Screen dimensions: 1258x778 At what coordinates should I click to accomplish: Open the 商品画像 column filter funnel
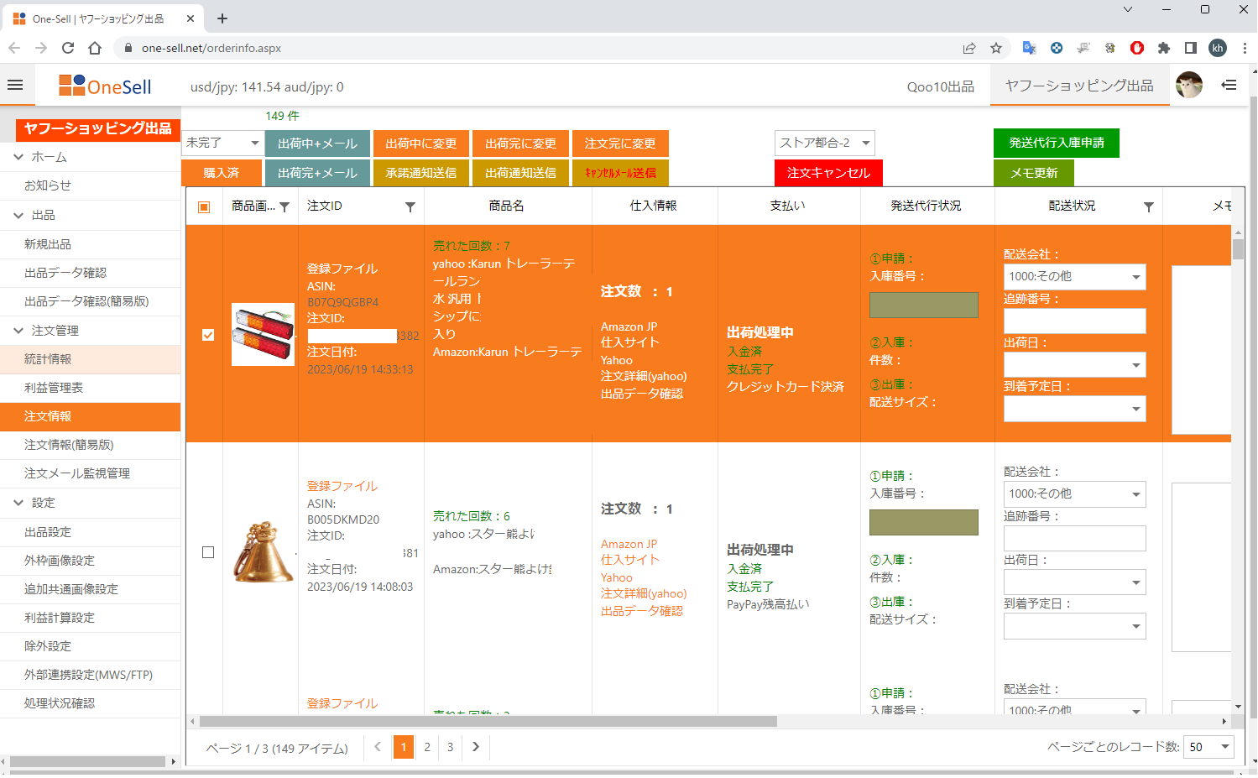pyautogui.click(x=284, y=205)
